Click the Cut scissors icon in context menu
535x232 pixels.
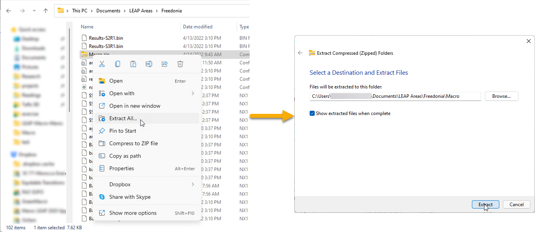point(102,64)
